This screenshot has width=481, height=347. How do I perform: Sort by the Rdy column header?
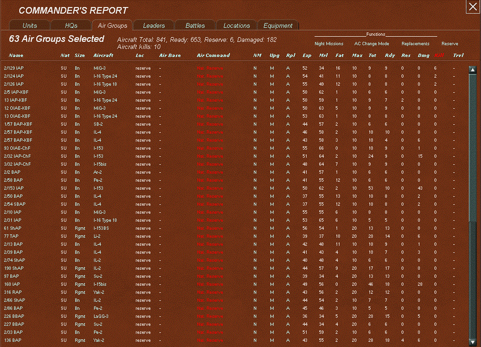pos(390,55)
